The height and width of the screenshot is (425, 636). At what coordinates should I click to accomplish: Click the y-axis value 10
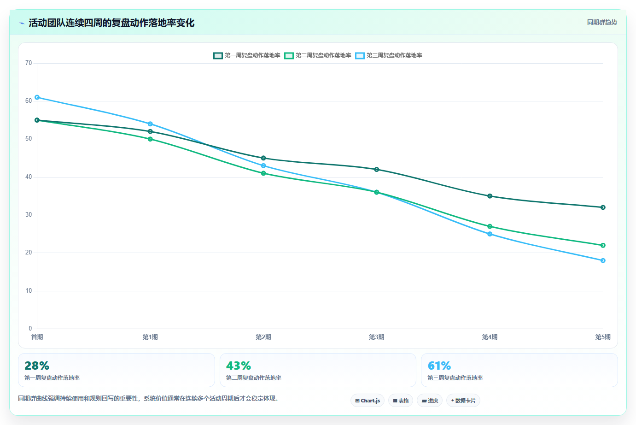(29, 291)
